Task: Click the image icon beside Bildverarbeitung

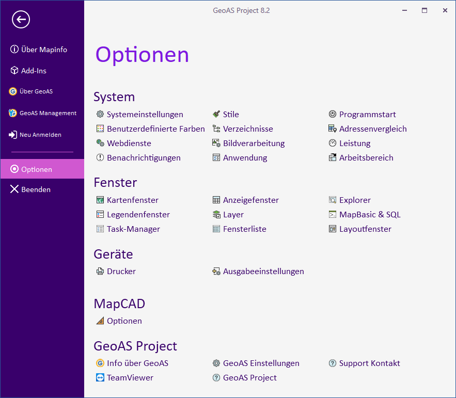Action: [x=216, y=143]
